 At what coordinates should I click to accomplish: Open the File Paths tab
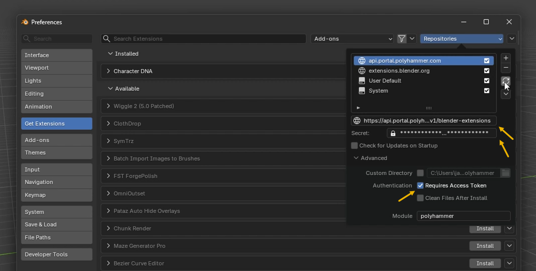(57, 238)
